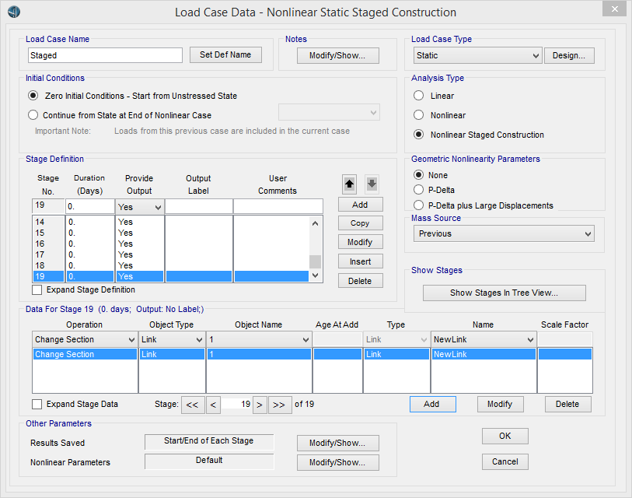Click the move stage down arrow icon

(372, 184)
